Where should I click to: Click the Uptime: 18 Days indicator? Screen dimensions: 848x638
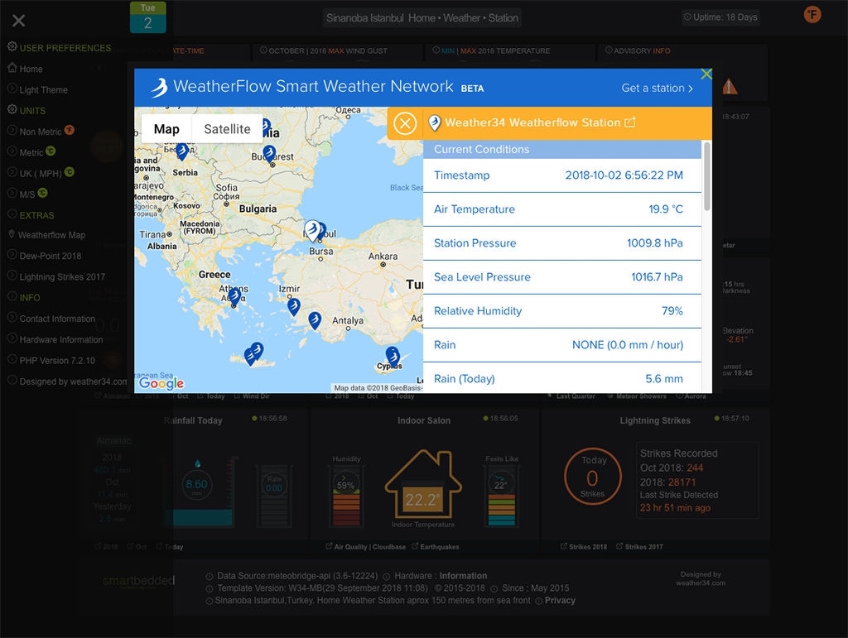point(720,17)
